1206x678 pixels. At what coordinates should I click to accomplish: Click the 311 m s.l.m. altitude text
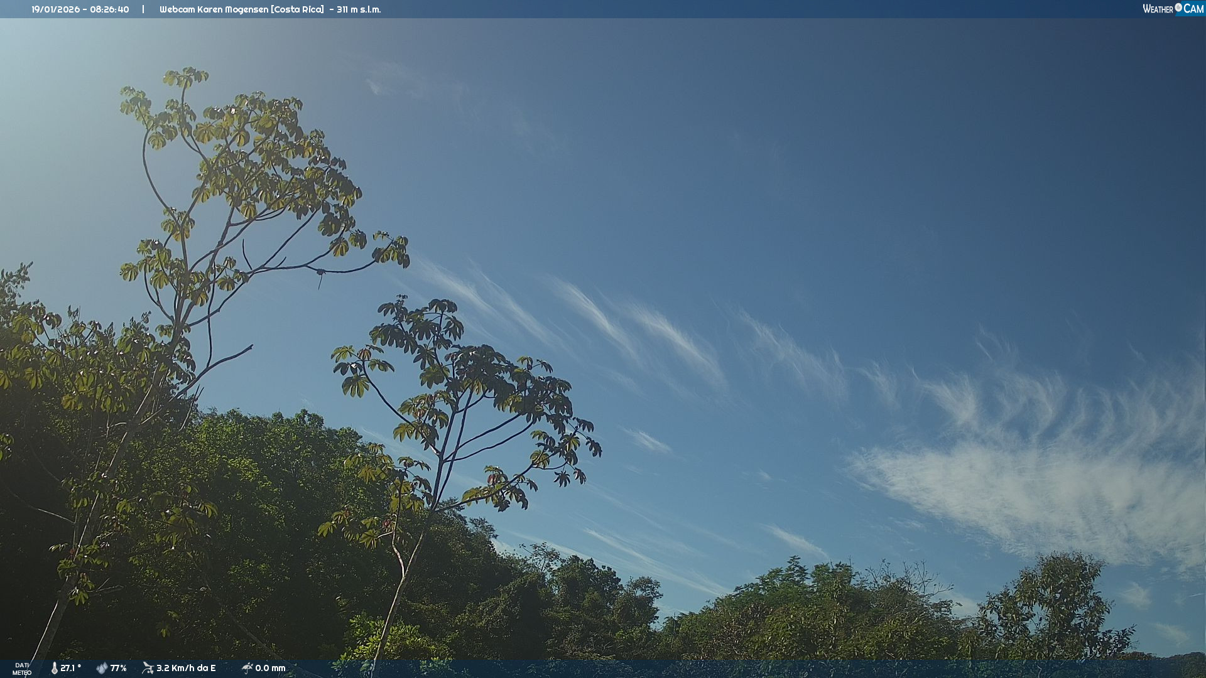click(359, 9)
